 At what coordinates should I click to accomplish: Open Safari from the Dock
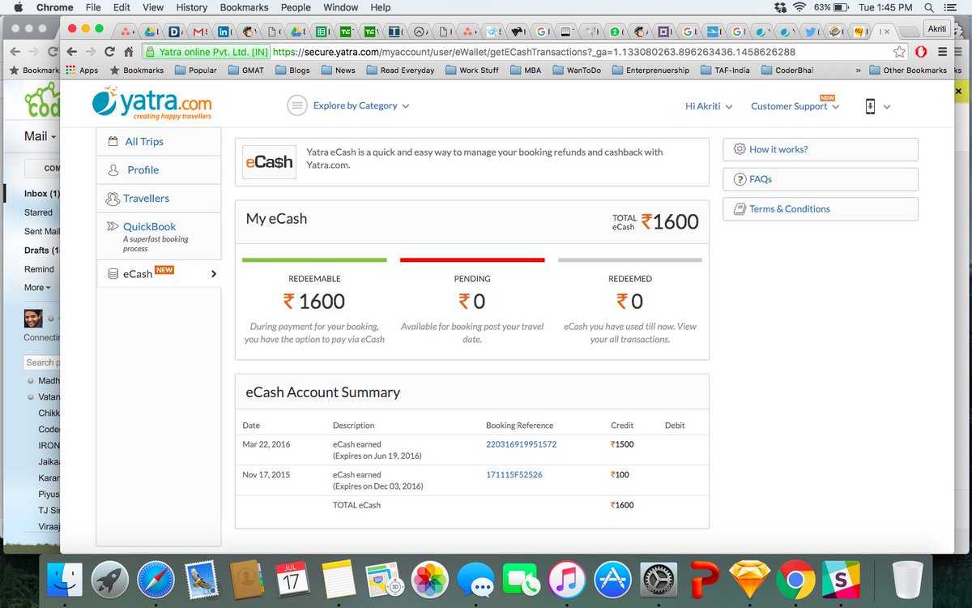(156, 580)
